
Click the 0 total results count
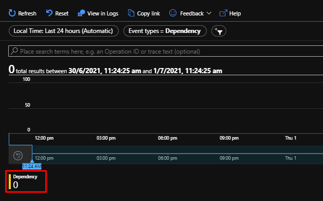pyautogui.click(x=12, y=69)
